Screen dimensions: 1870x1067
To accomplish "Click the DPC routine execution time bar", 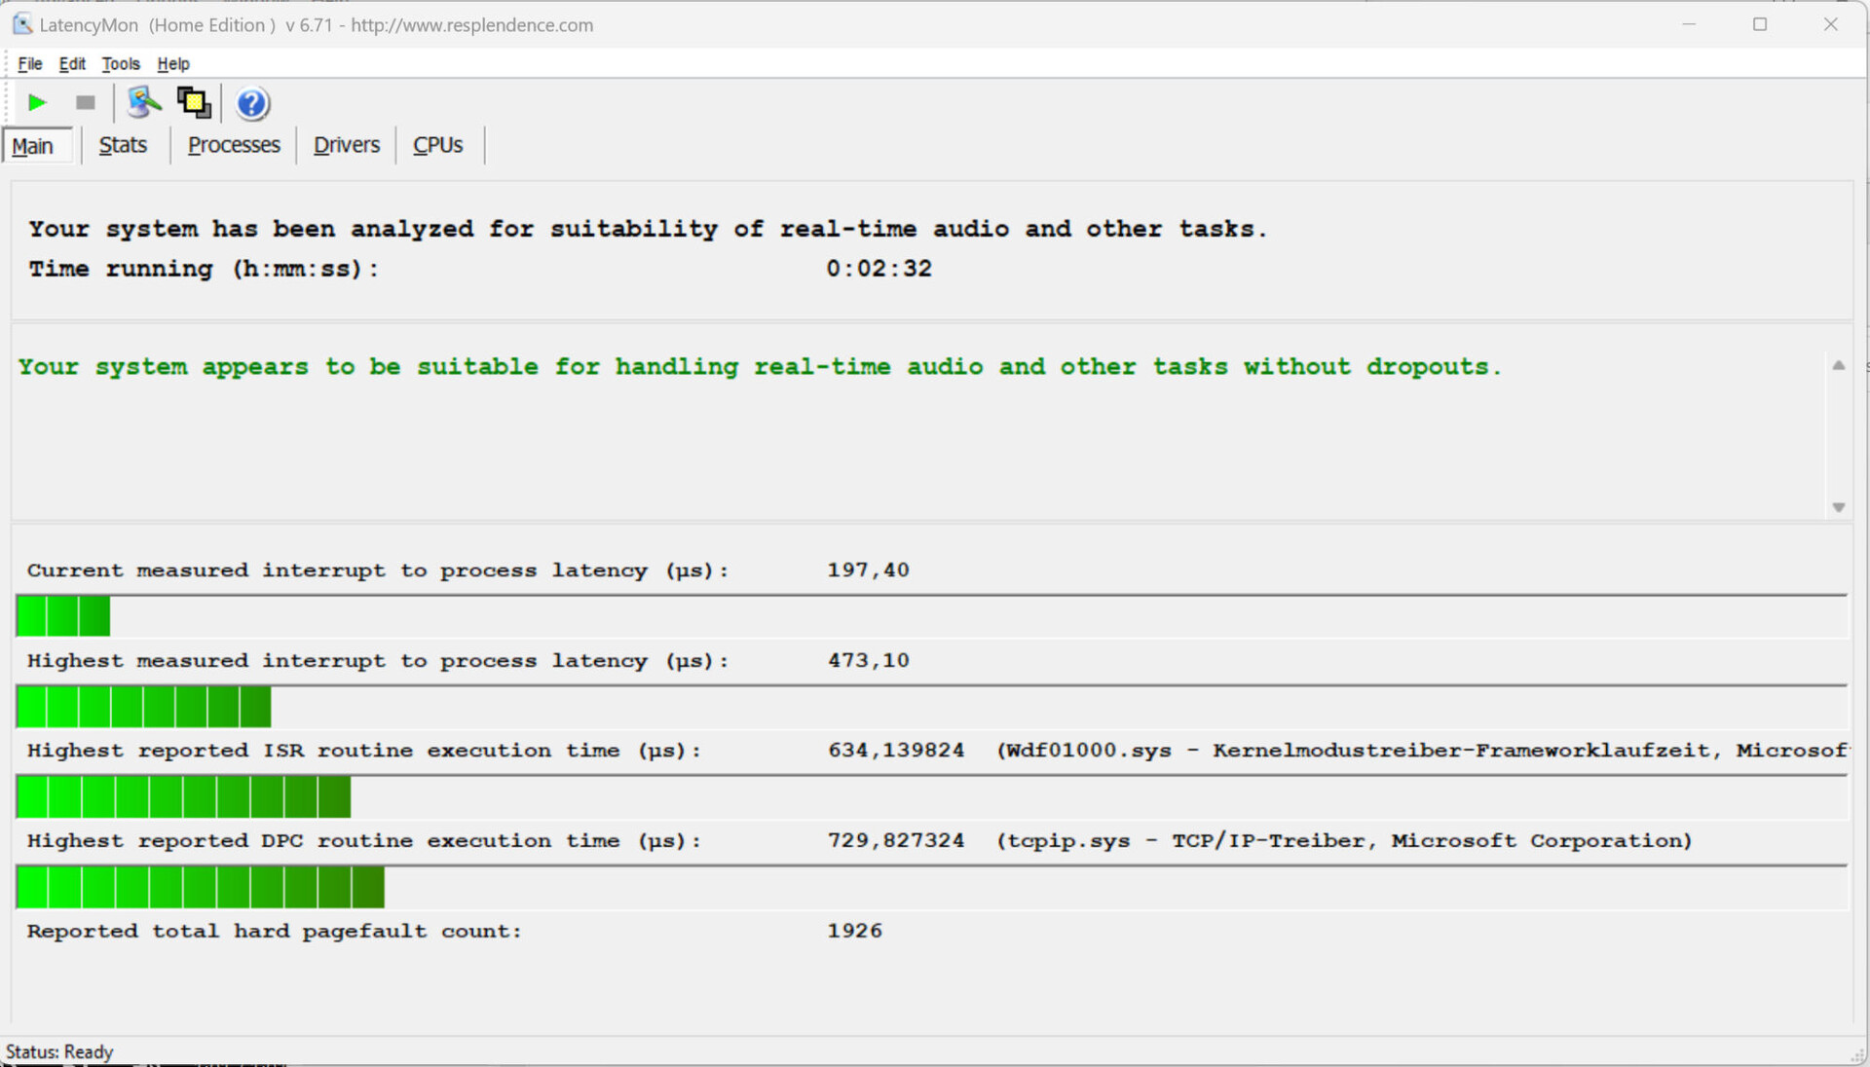I will (201, 888).
